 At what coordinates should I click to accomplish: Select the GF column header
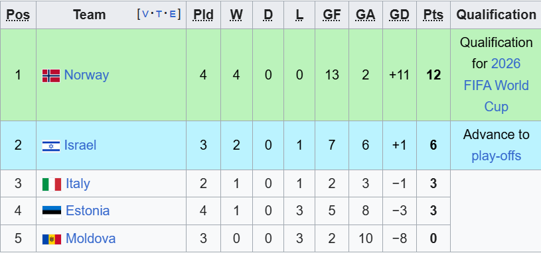point(331,15)
